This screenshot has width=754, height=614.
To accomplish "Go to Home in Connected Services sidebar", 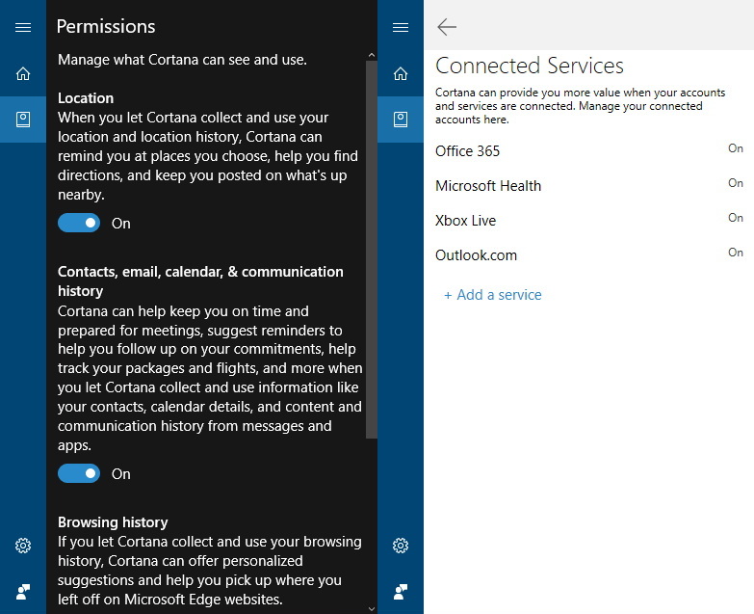I will pyautogui.click(x=401, y=73).
